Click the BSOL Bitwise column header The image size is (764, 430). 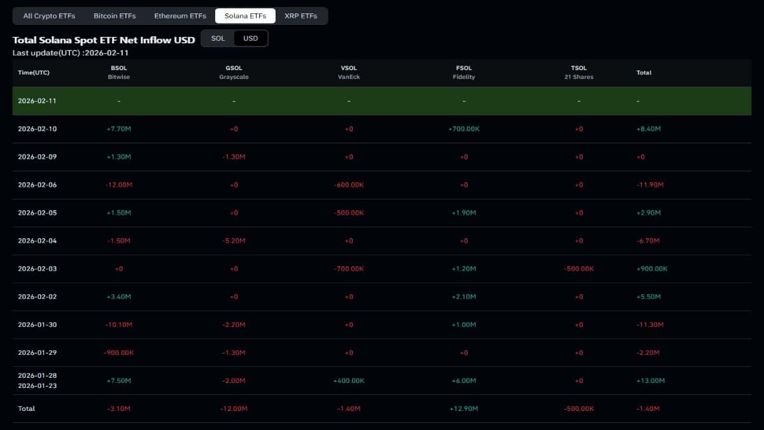tap(118, 73)
